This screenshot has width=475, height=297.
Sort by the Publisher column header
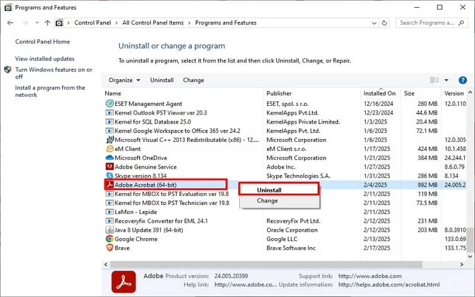tap(312, 93)
